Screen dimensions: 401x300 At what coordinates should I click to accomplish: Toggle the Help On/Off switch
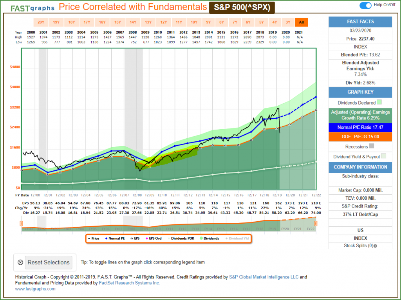click(365, 5)
